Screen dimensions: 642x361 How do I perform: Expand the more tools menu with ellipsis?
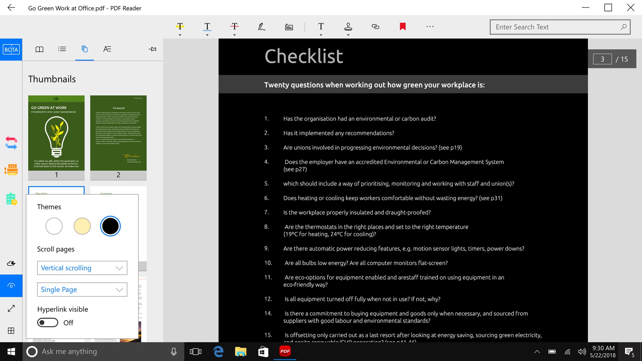tap(430, 26)
